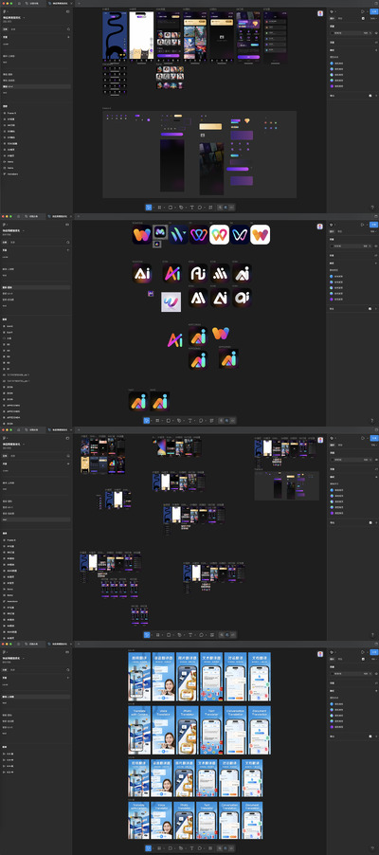Screen dimensions: 379x855
Task: Select the Pen tool in the logo designs window
Action: click(x=179, y=421)
